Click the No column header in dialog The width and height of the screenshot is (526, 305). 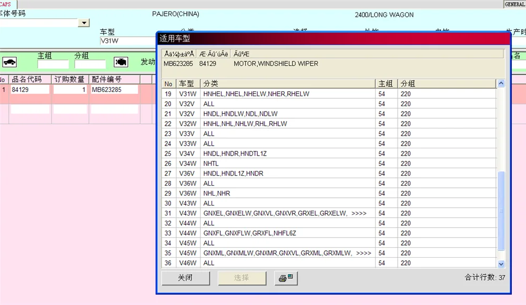[x=169, y=84]
